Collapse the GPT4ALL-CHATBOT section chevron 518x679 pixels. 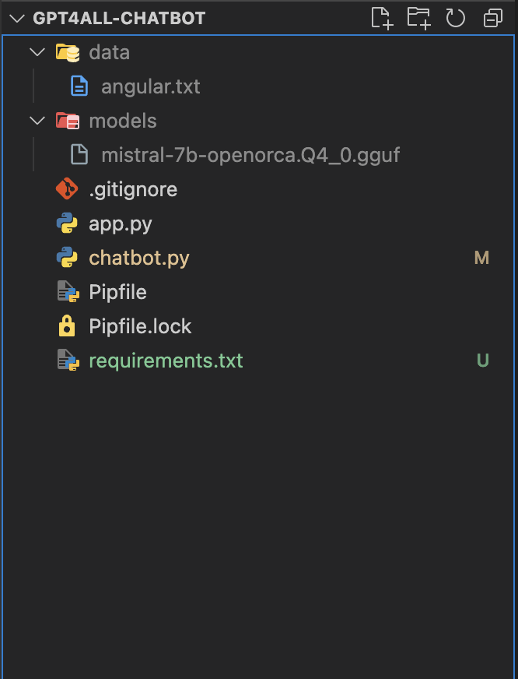pyautogui.click(x=17, y=18)
